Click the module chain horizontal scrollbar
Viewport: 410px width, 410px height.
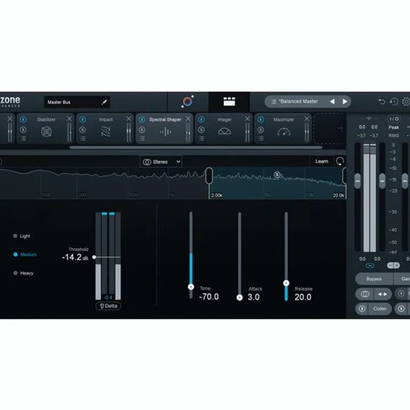(196, 147)
